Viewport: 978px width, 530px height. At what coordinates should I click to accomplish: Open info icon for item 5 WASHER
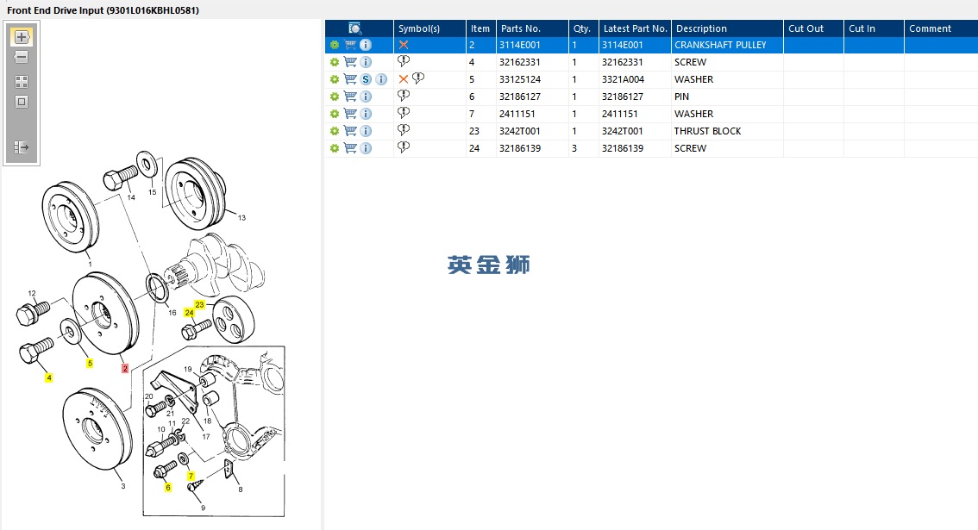click(x=381, y=79)
